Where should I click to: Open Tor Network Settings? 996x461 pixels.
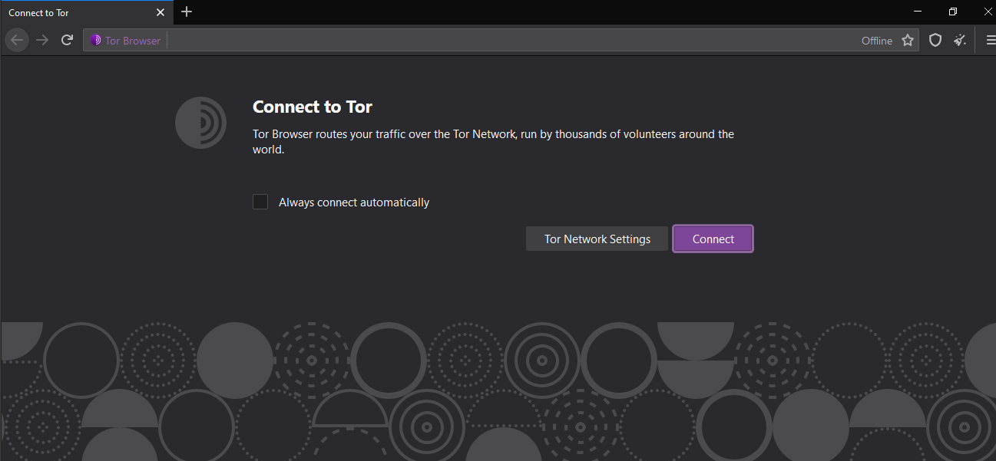597,239
